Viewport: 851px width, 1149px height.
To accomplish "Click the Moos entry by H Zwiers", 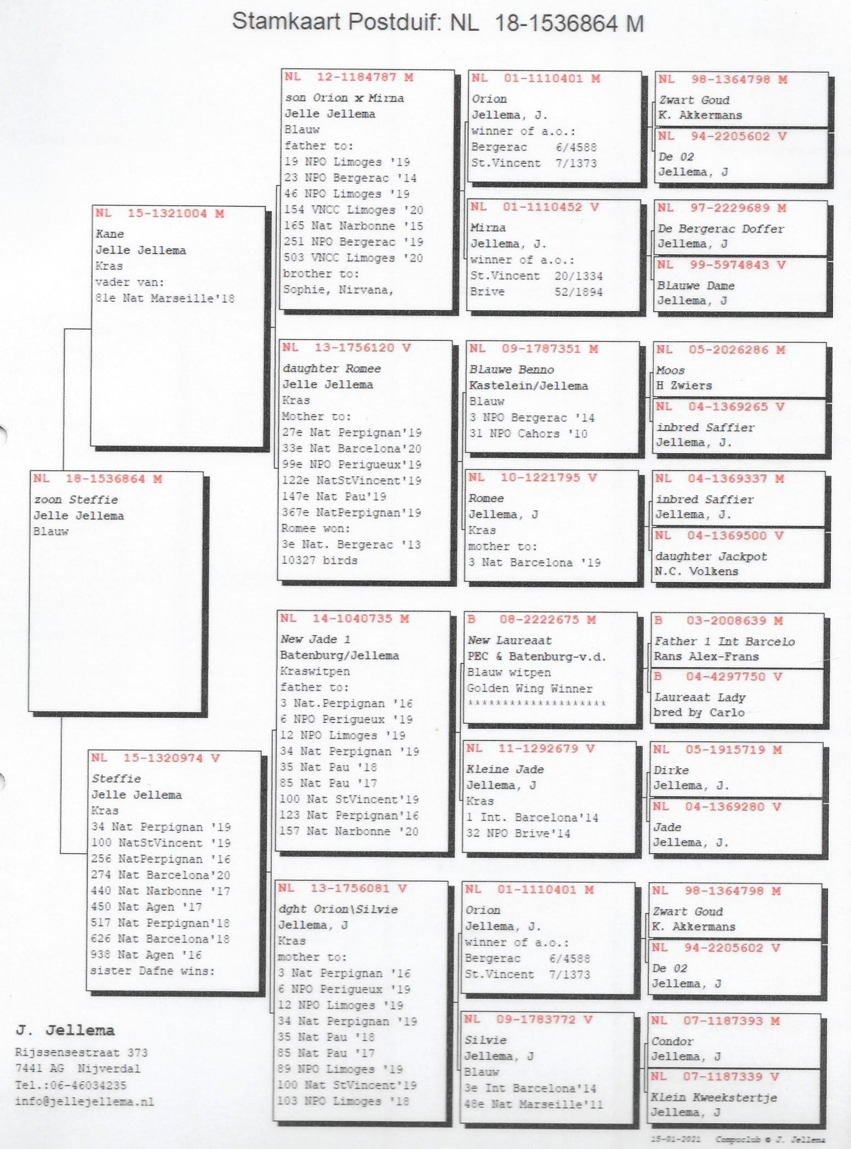I will (x=740, y=369).
